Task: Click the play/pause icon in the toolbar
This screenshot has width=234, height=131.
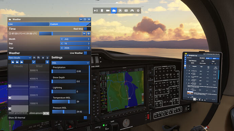Action: click(96, 10)
